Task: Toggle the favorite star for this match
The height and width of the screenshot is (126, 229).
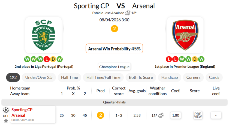Action: [x=6, y=121]
